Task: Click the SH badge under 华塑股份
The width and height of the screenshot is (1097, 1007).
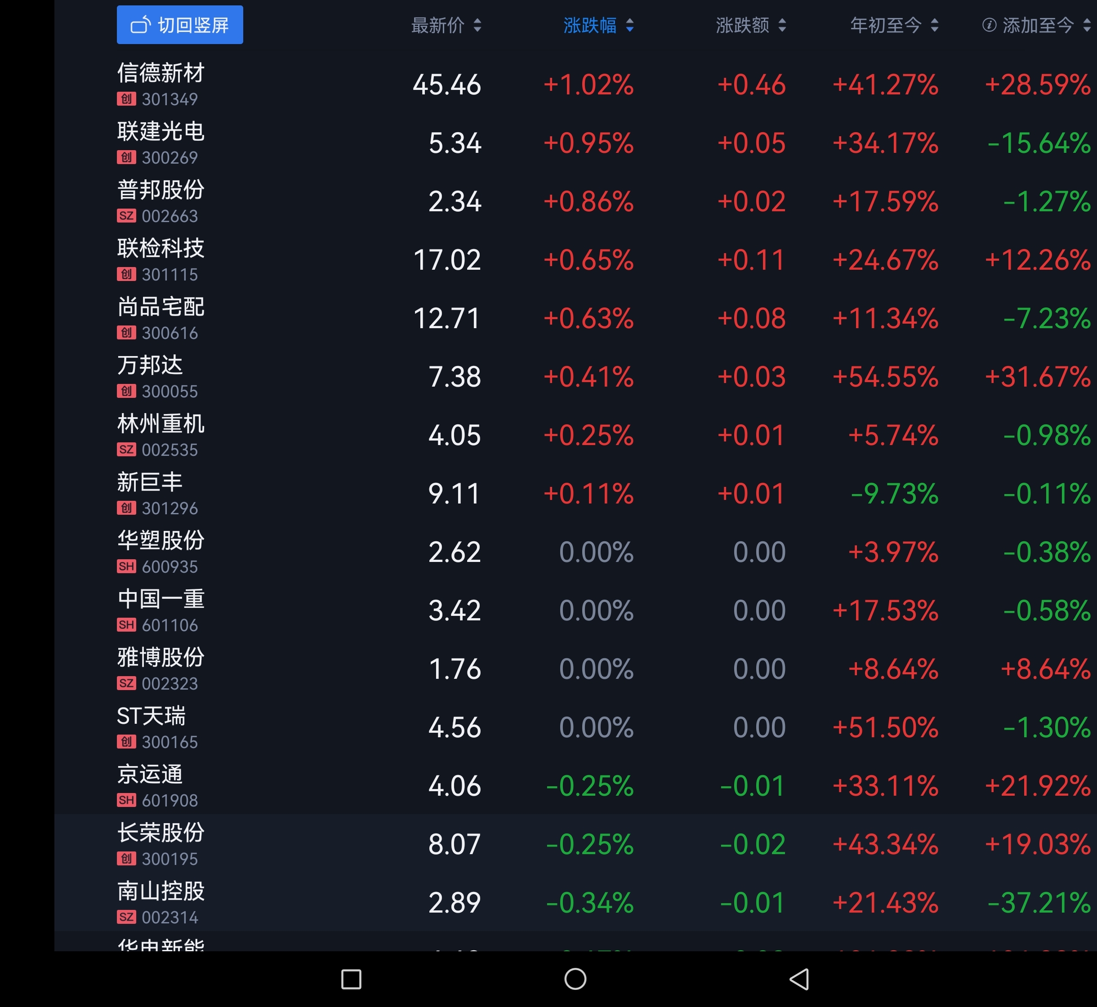Action: coord(126,567)
